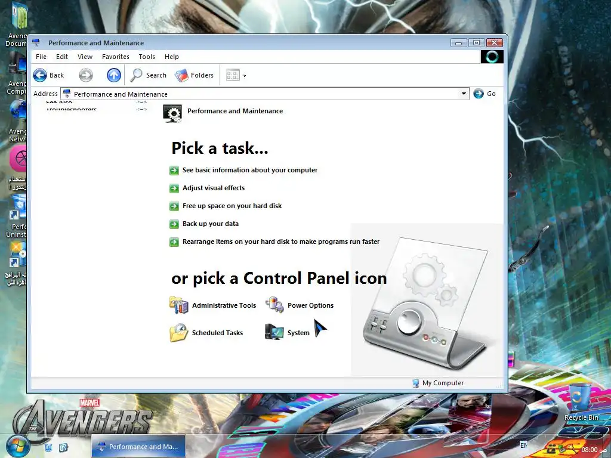Open the File menu
611x458 pixels.
tap(41, 57)
